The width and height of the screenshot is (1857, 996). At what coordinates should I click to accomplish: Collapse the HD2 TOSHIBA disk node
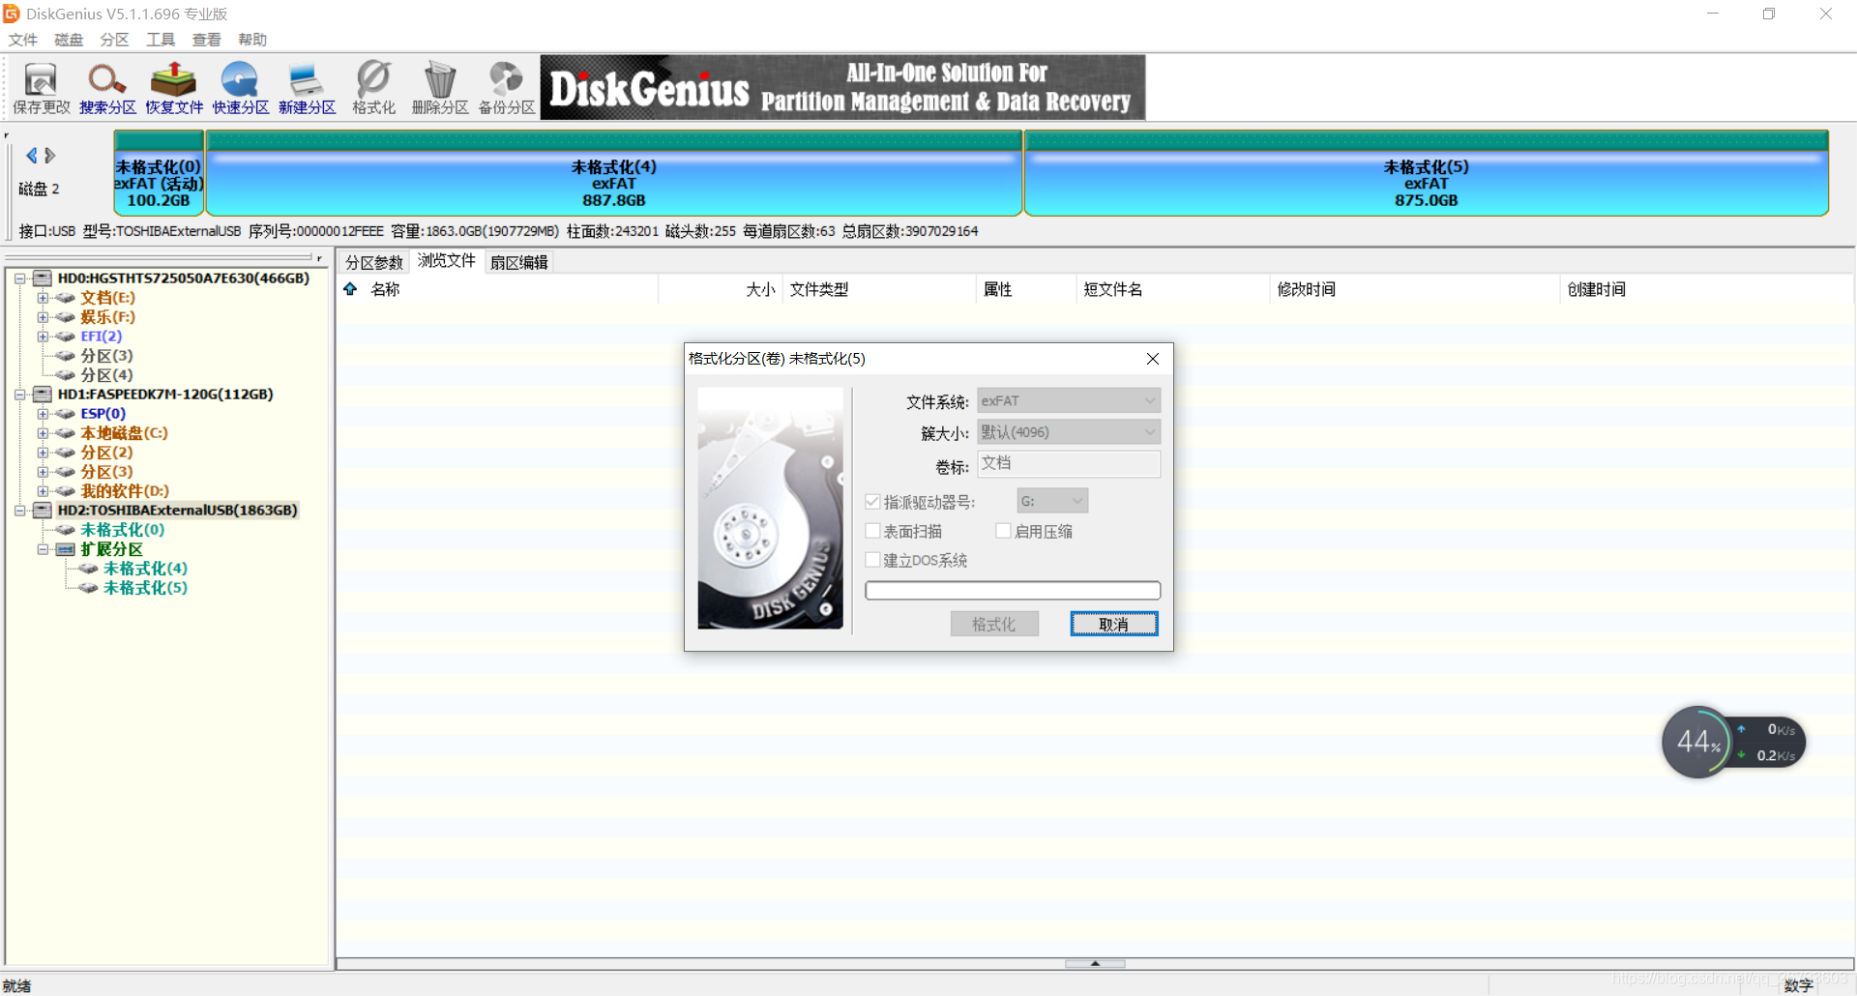coord(19,511)
